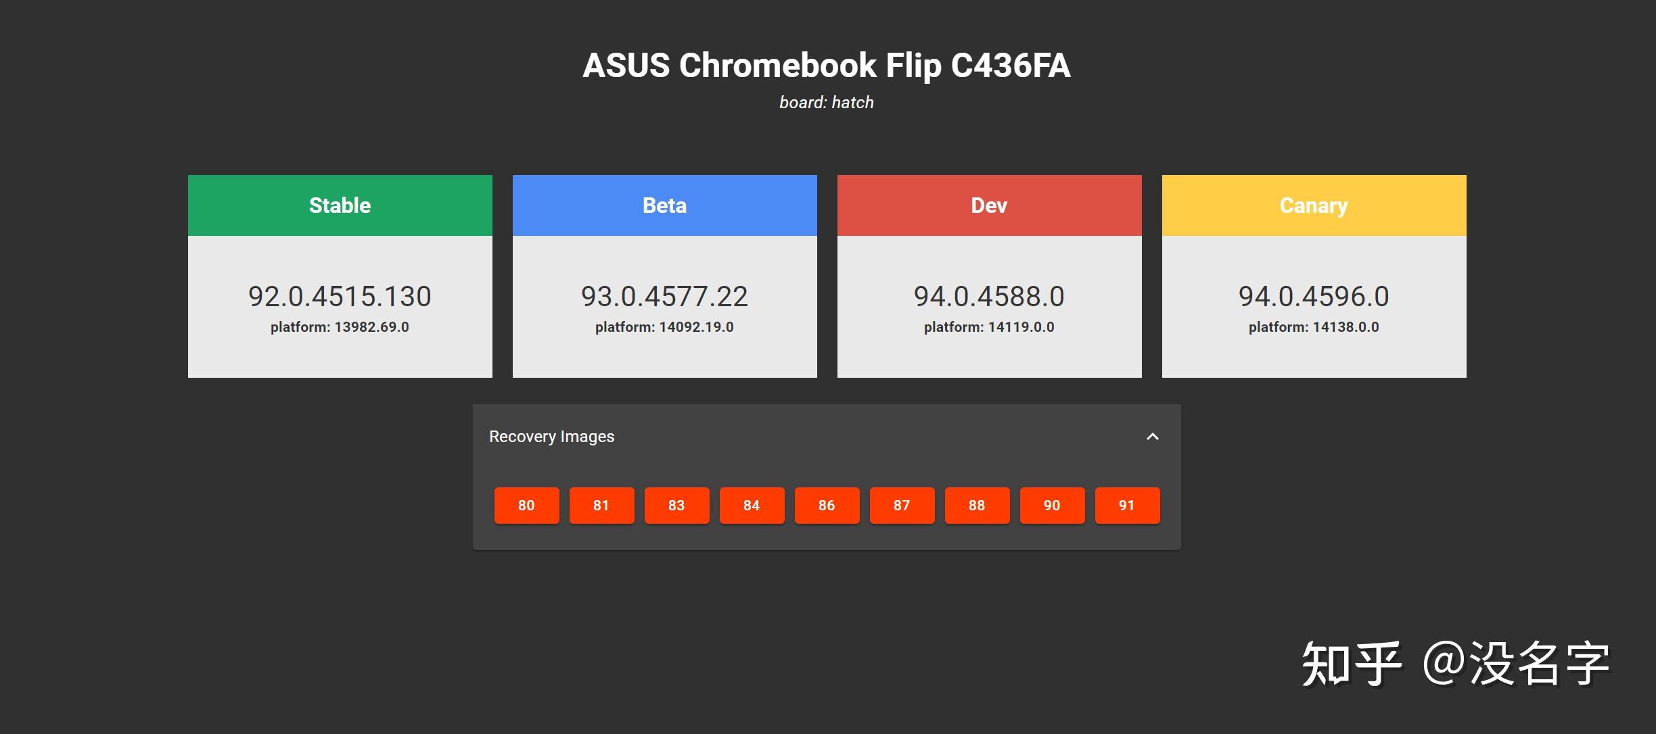Click the ASUS Chromebook Flip C436FA title
This screenshot has width=1656, height=734.
coord(827,66)
